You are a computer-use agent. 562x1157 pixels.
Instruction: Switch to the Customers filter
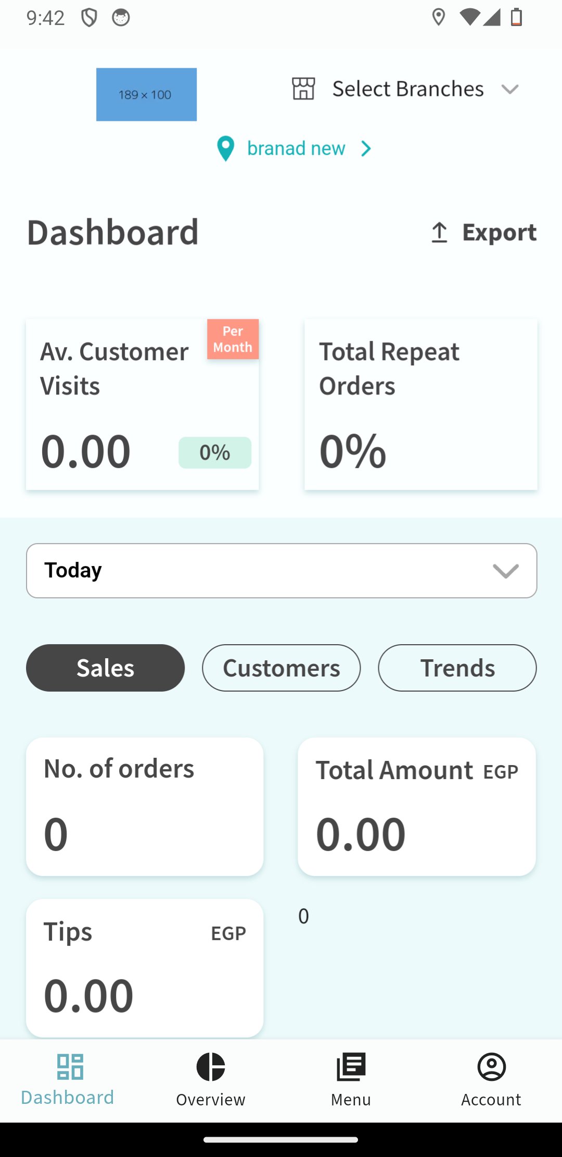pyautogui.click(x=281, y=668)
